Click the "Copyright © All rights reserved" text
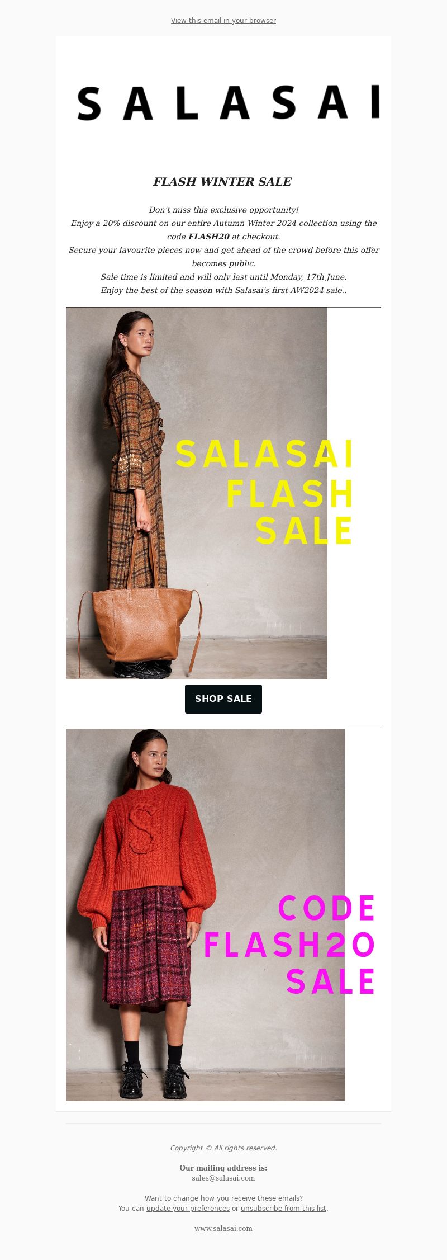447x1260 pixels. (x=223, y=1148)
